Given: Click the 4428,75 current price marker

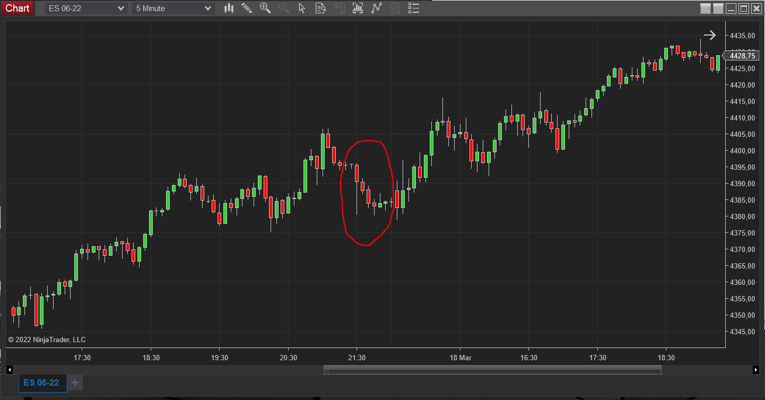Looking at the screenshot, I should (742, 56).
